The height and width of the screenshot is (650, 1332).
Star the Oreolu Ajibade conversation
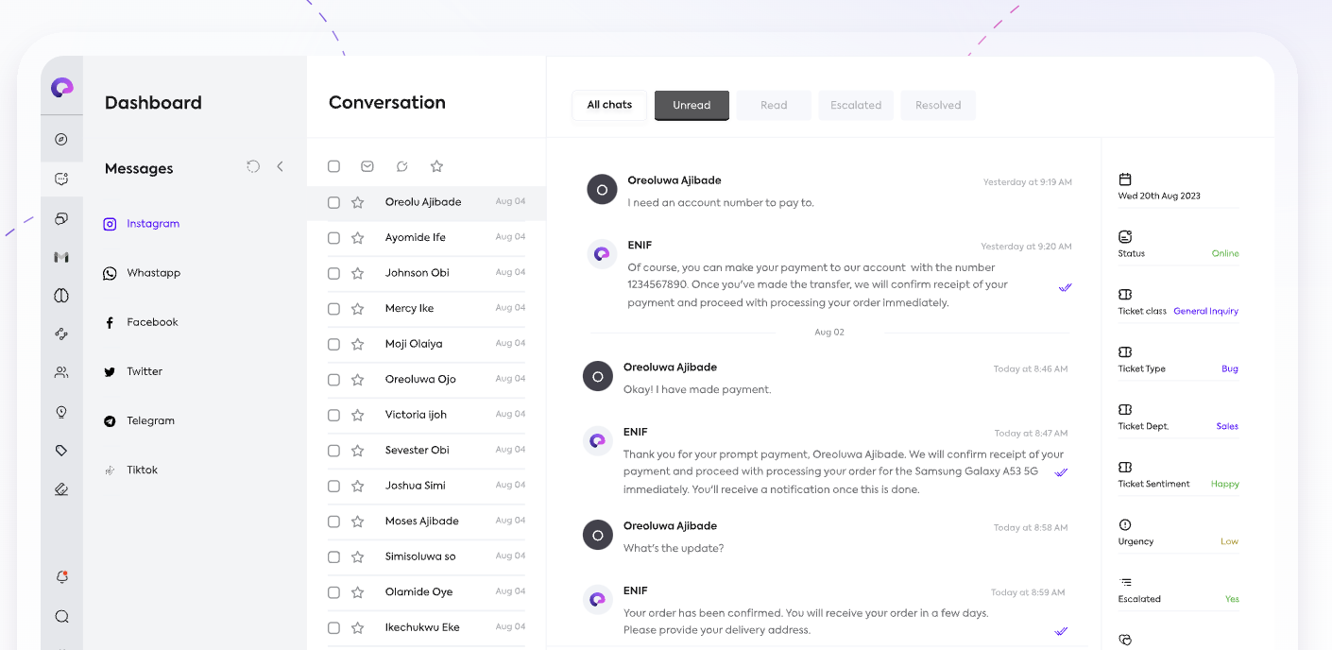point(357,202)
